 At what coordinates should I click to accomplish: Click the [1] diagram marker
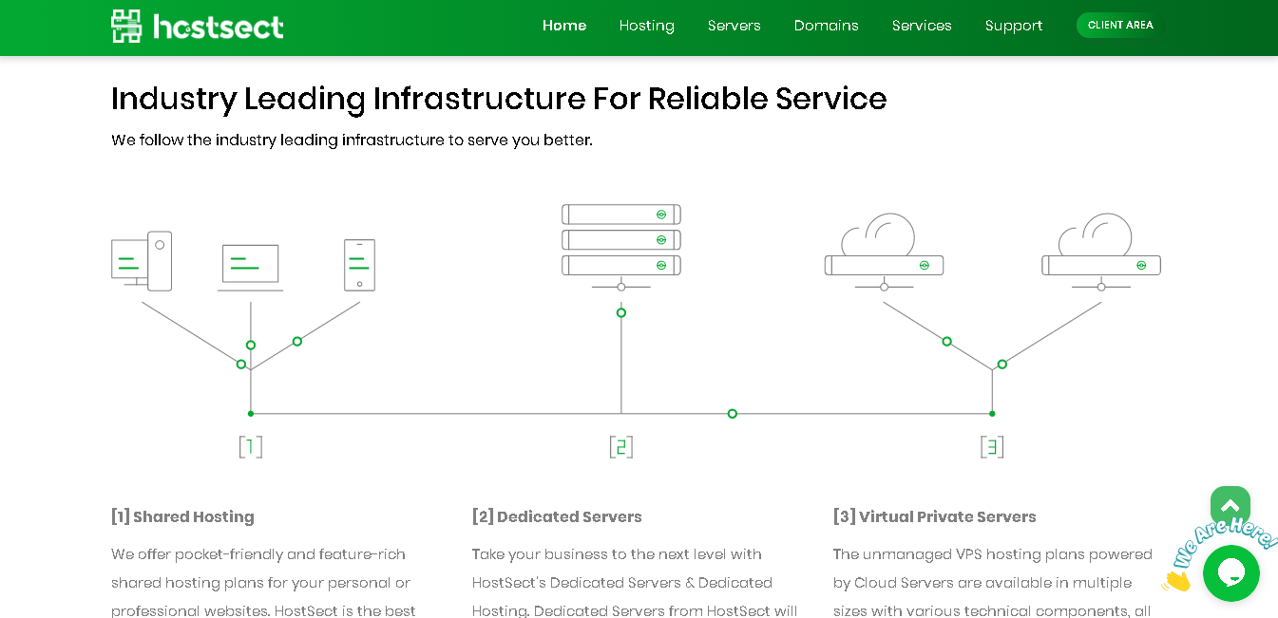251,447
